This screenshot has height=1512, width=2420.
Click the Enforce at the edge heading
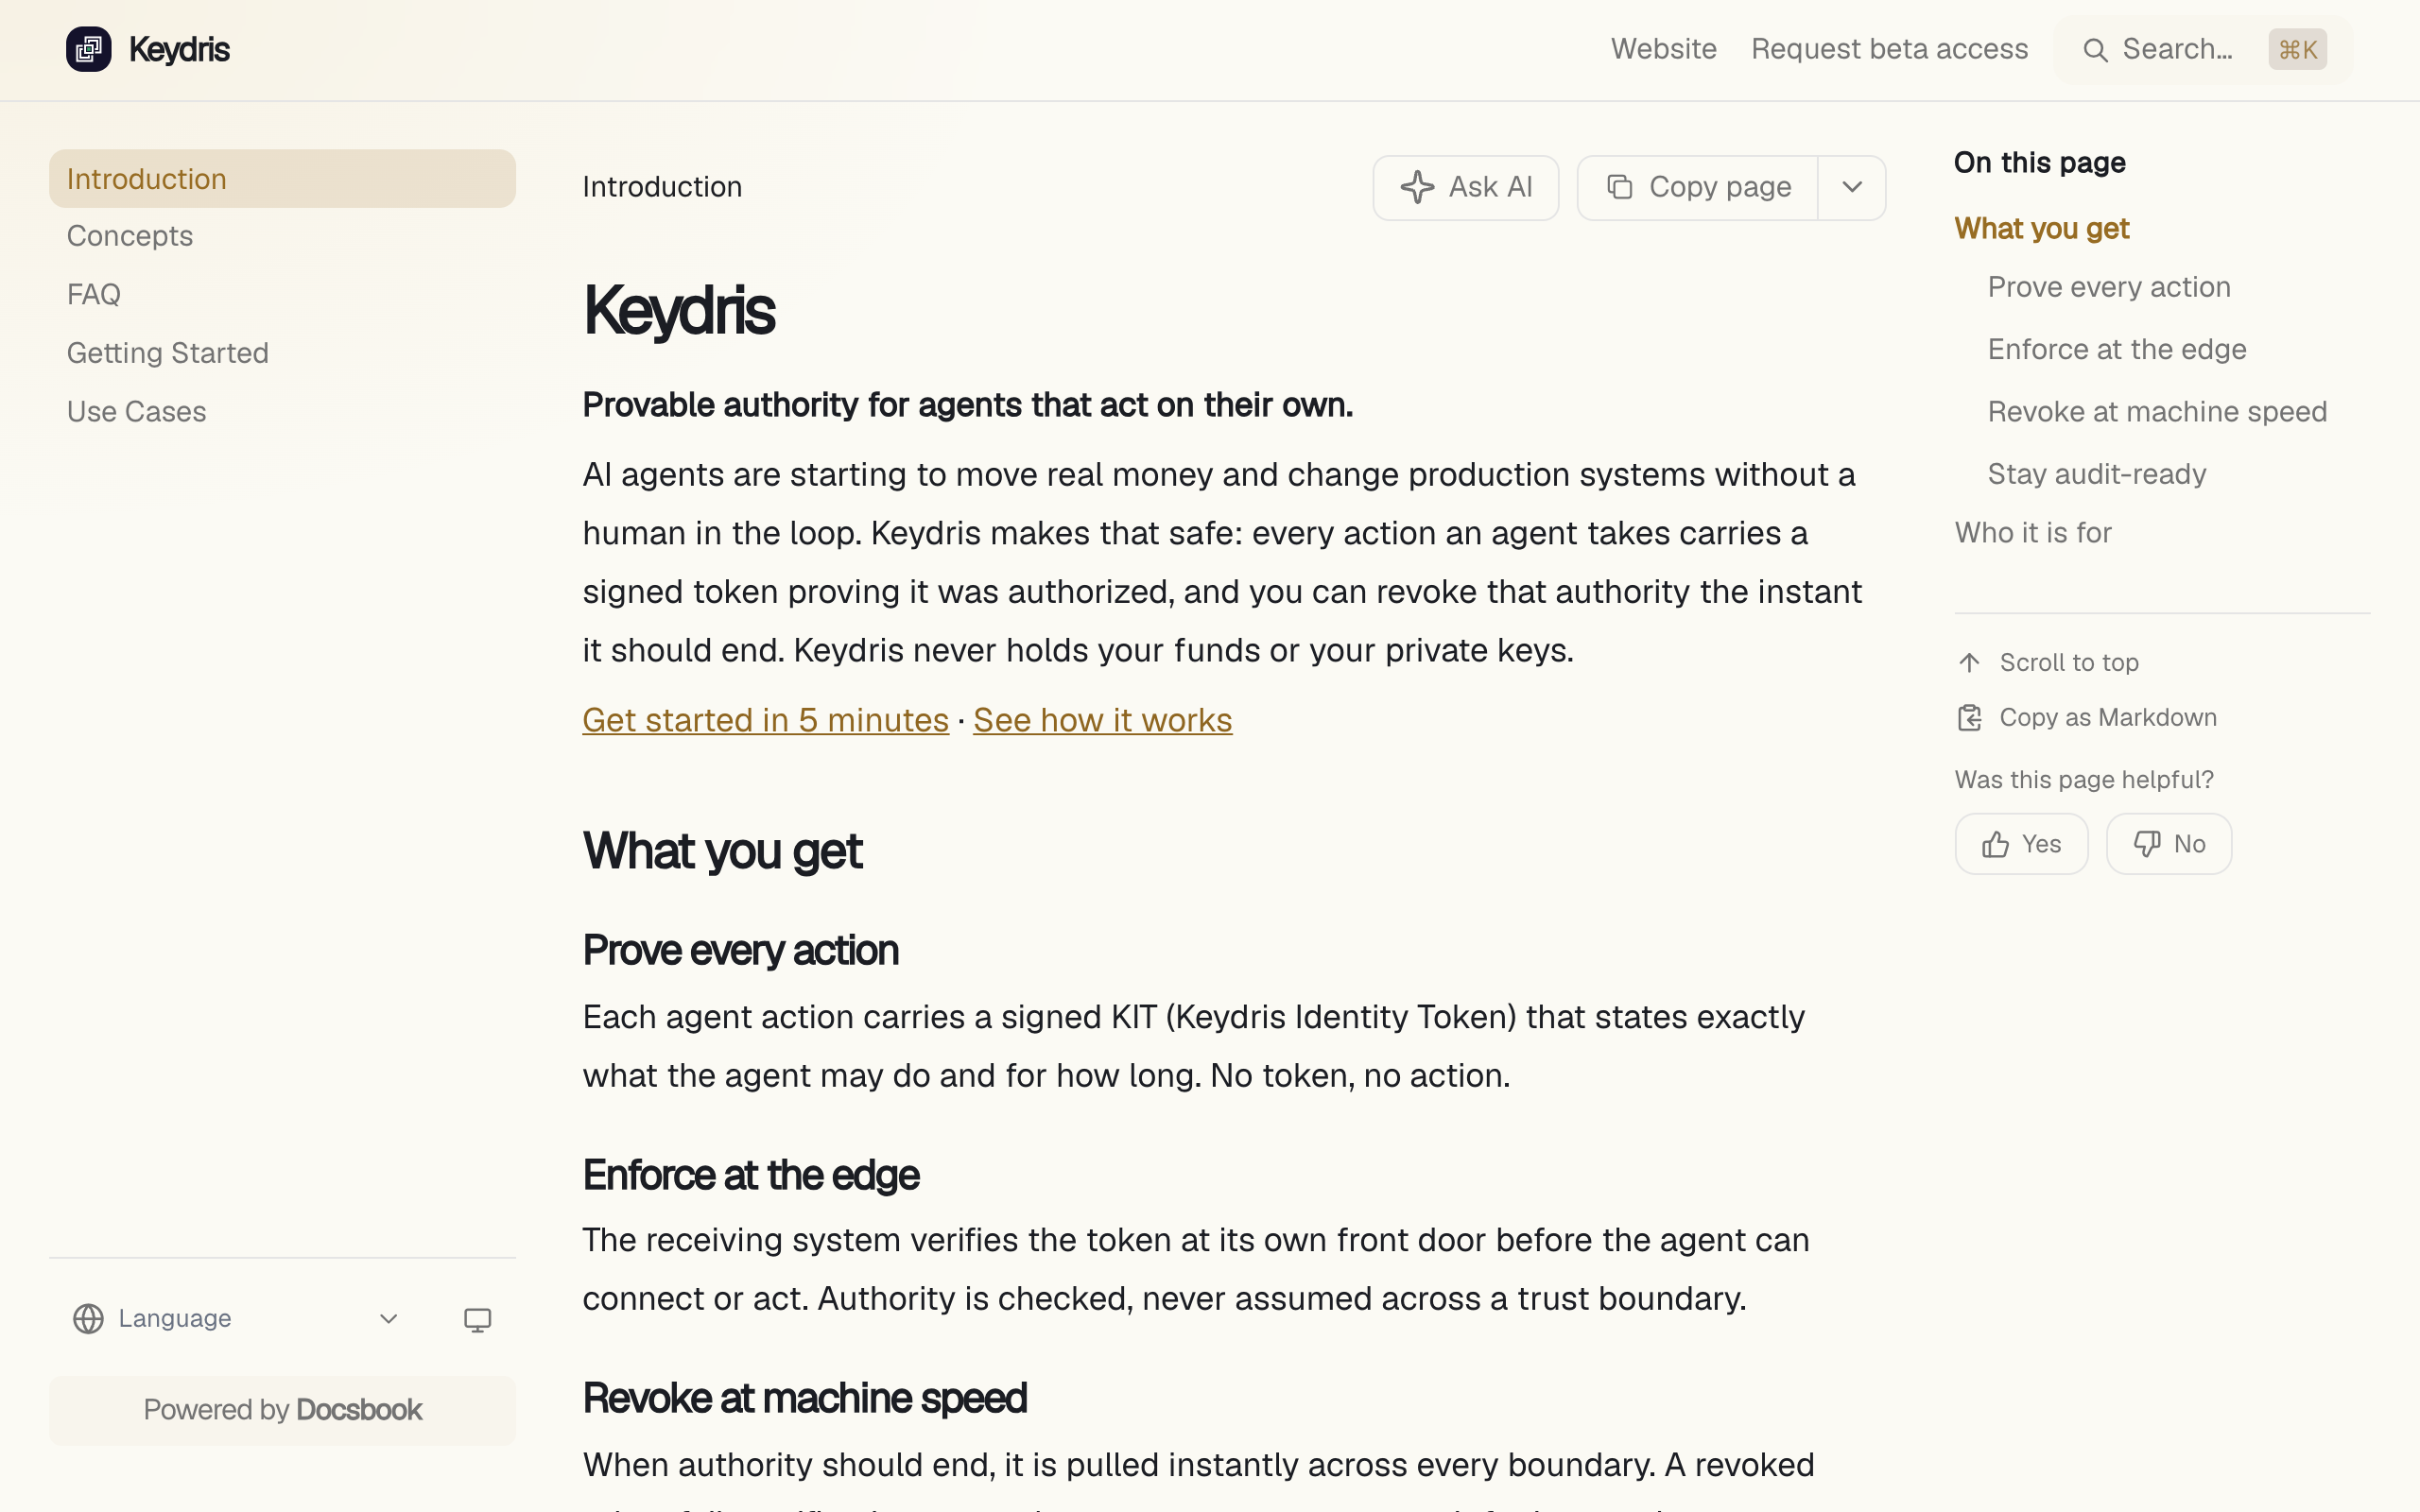(x=750, y=1176)
